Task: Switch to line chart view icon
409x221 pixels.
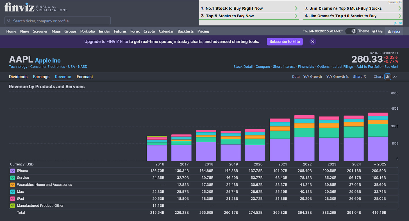Action: pos(395,77)
